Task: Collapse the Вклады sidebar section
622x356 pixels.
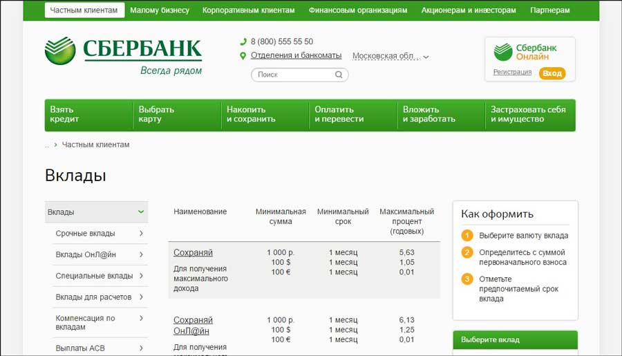Action: point(141,212)
